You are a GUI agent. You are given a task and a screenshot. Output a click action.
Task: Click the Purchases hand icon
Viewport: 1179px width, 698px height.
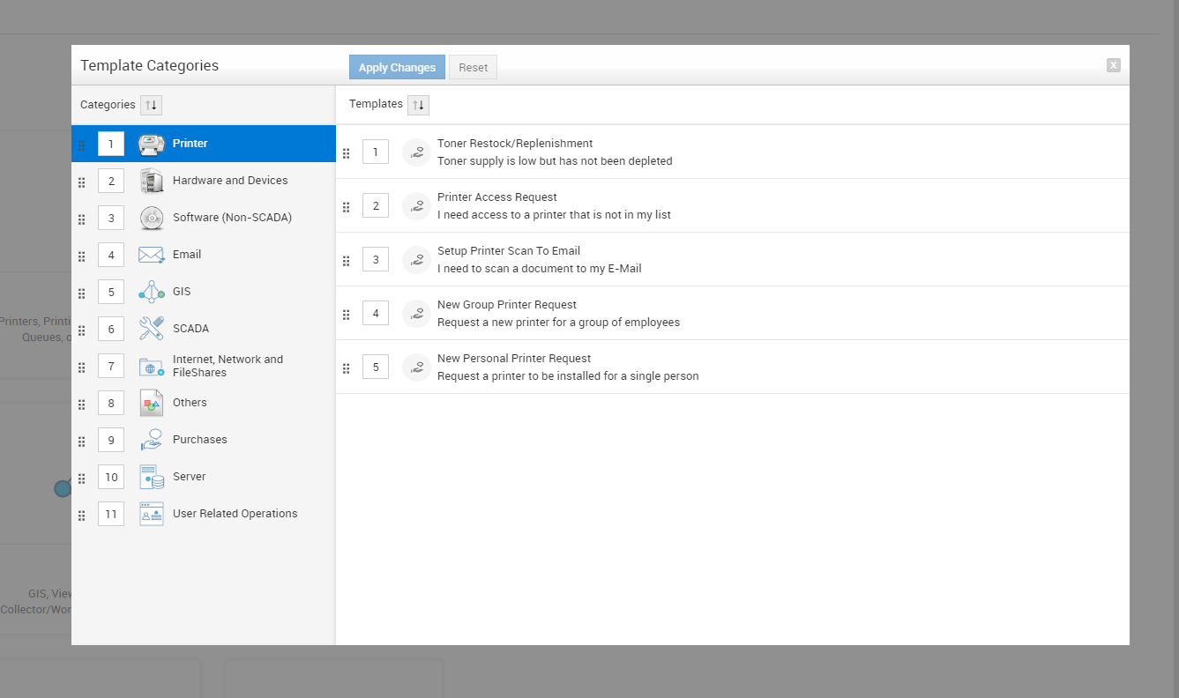[x=152, y=440]
